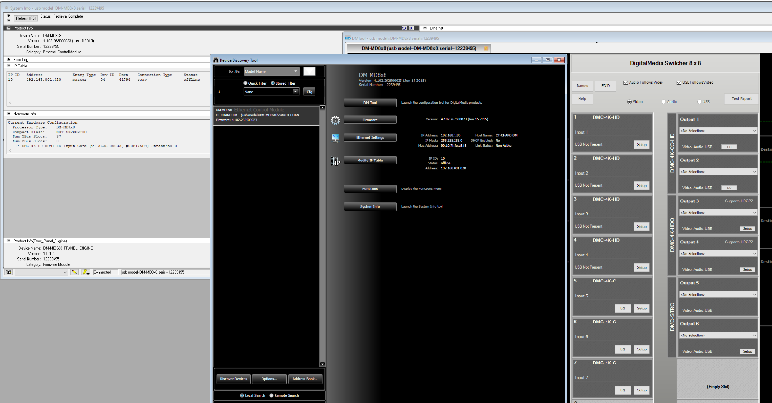
Task: Click the device list vertical scrollbar
Action: (322, 236)
